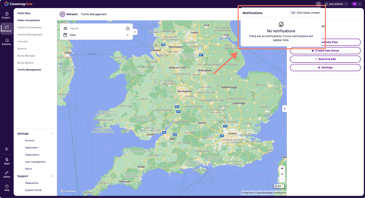Zoom in the map with plus button

(x=282, y=169)
